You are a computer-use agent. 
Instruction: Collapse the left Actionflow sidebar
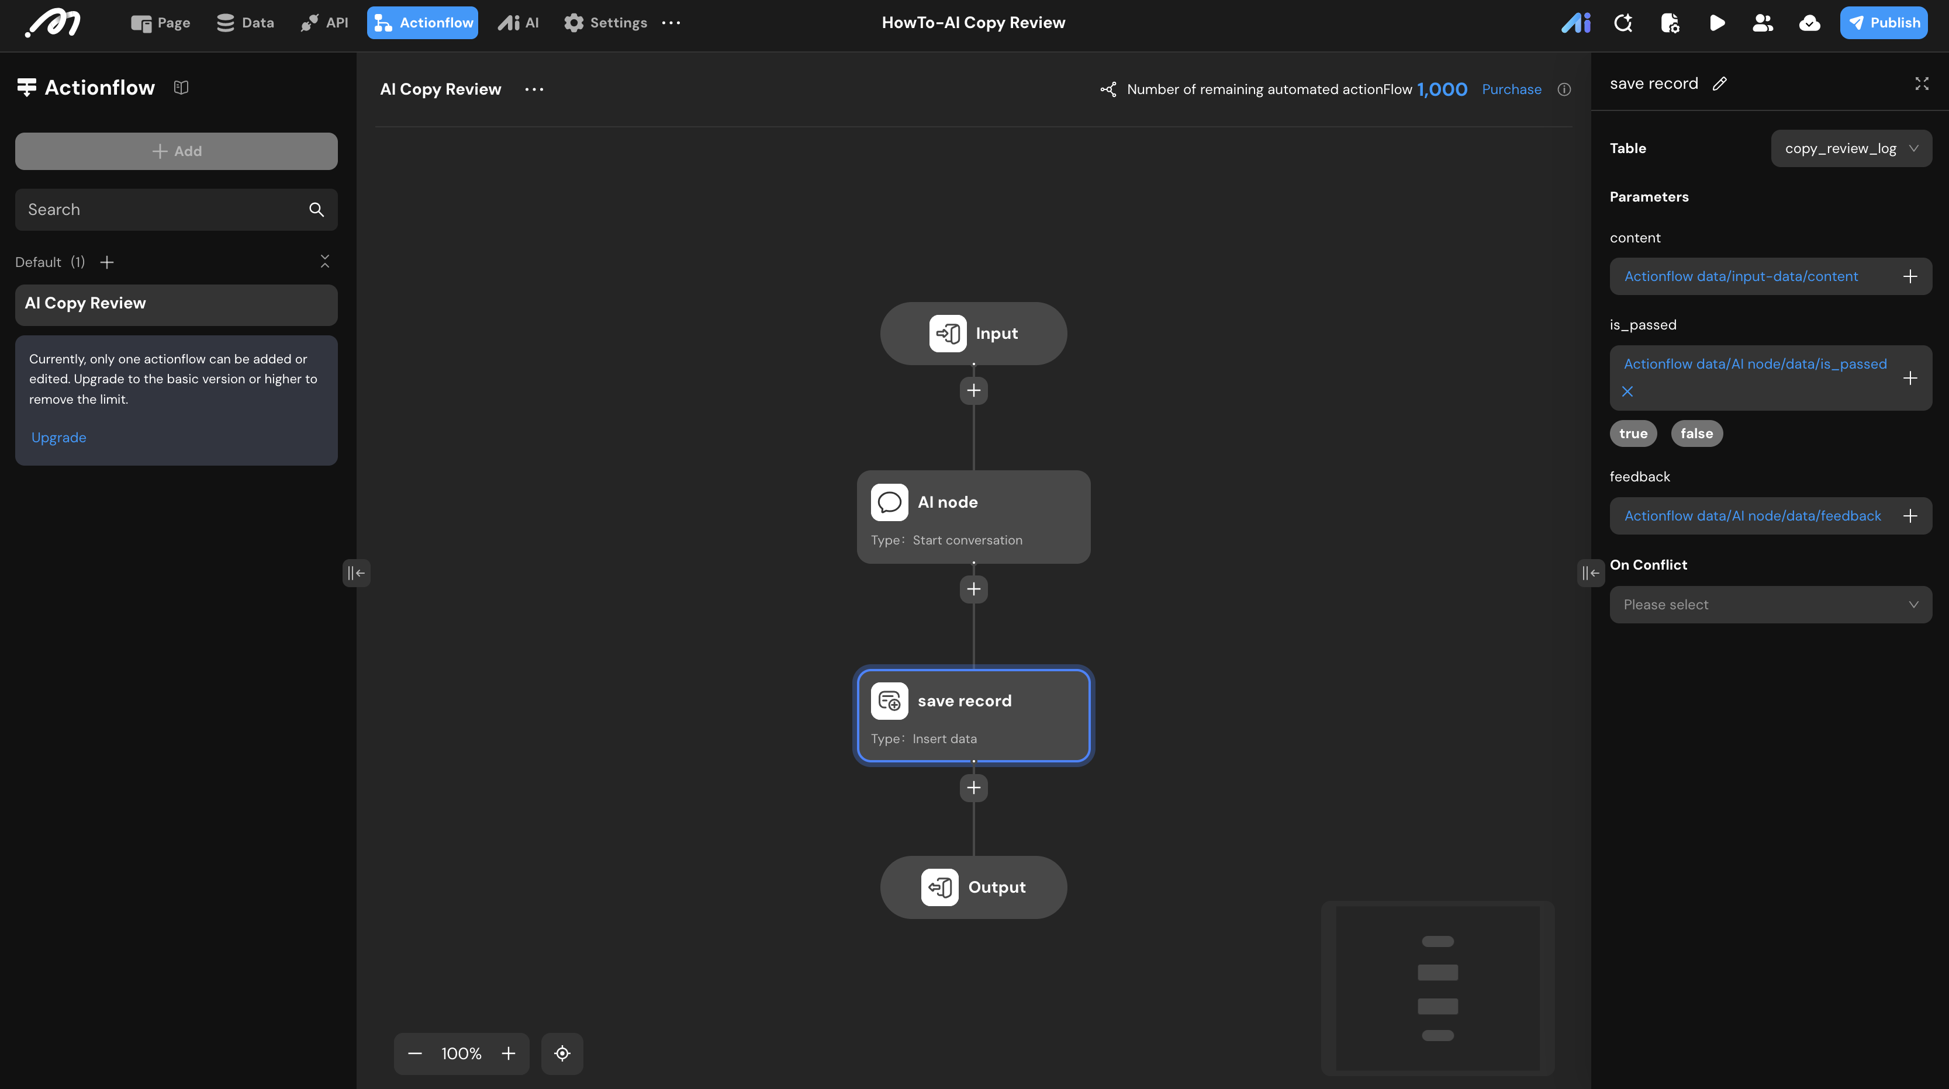[355, 573]
